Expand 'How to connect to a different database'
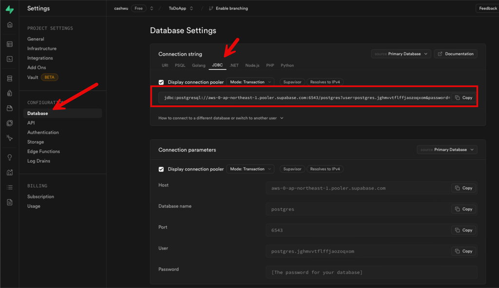The height and width of the screenshot is (288, 499). pyautogui.click(x=221, y=118)
